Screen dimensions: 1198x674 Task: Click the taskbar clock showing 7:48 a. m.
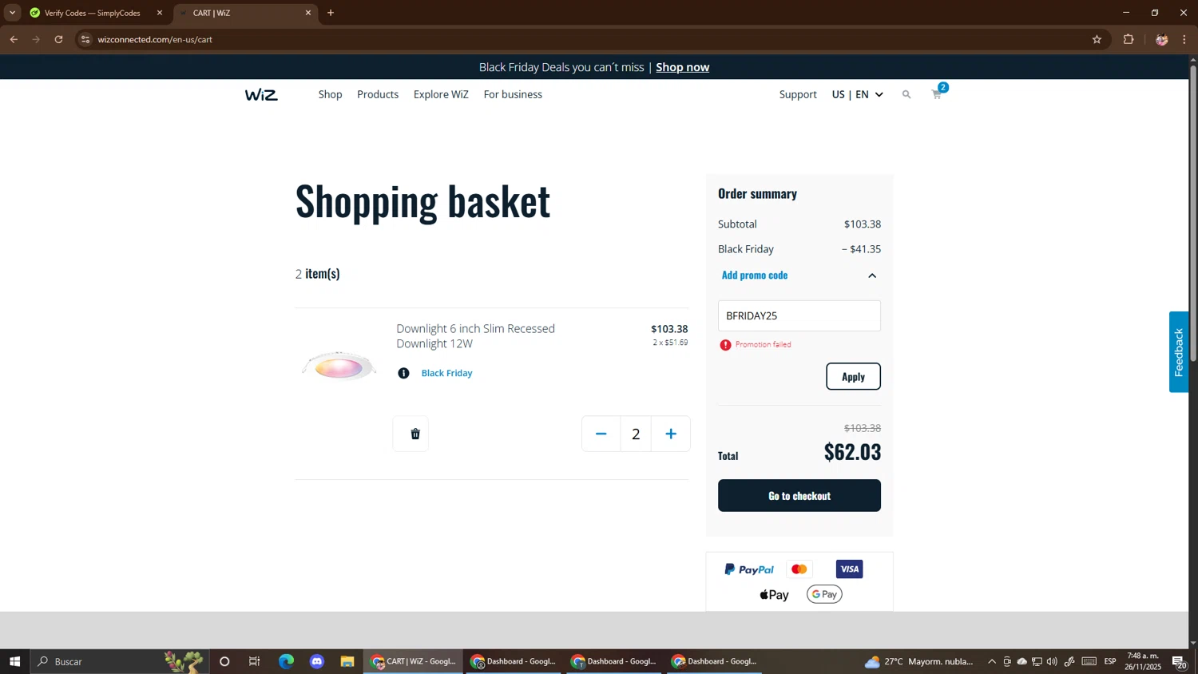click(1143, 661)
